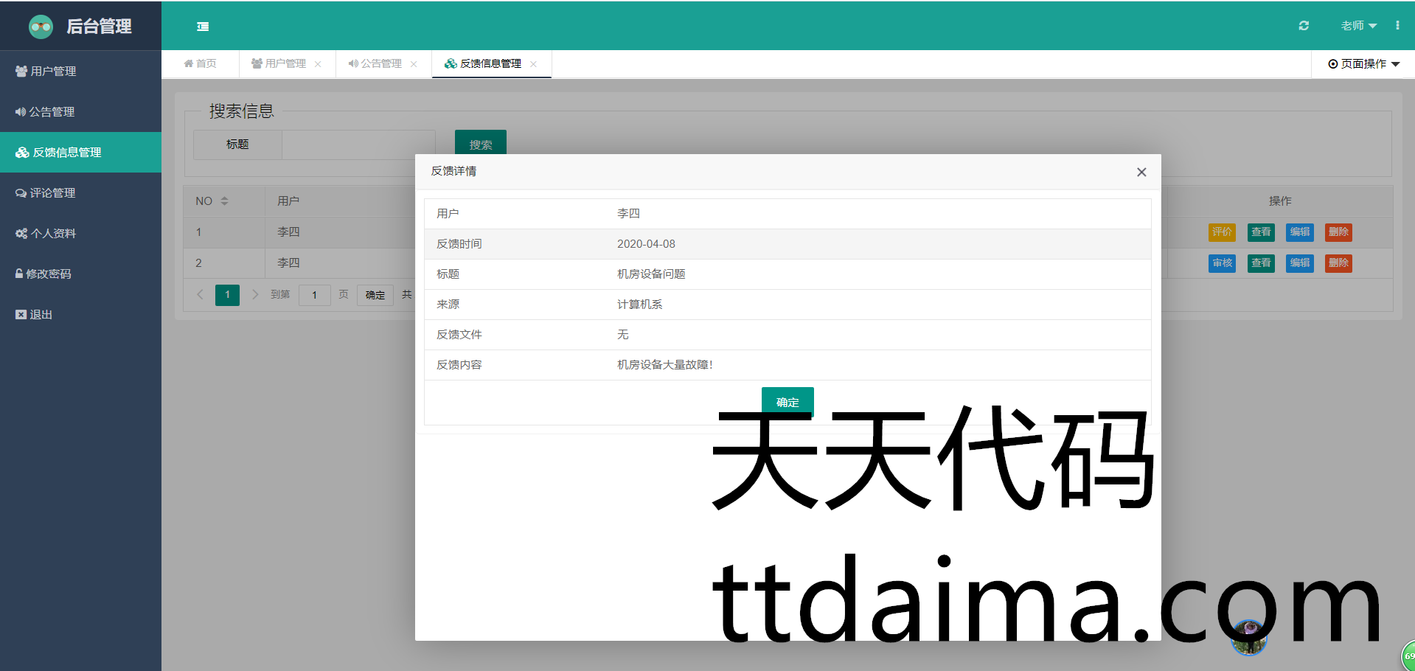Close the 反馈信息管理 tab via X icon
The width and height of the screenshot is (1415, 671).
click(x=533, y=64)
